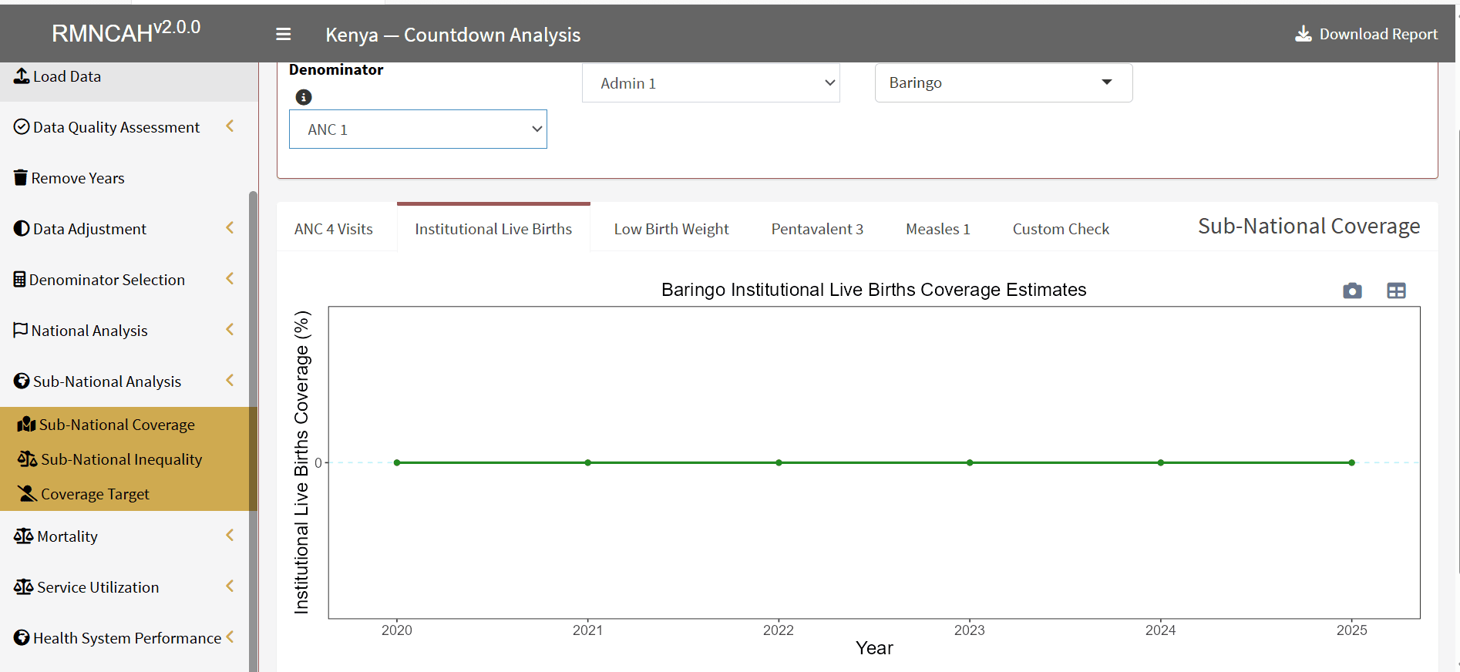Select the Institutional Live Births tab
1460x672 pixels.
(x=493, y=229)
